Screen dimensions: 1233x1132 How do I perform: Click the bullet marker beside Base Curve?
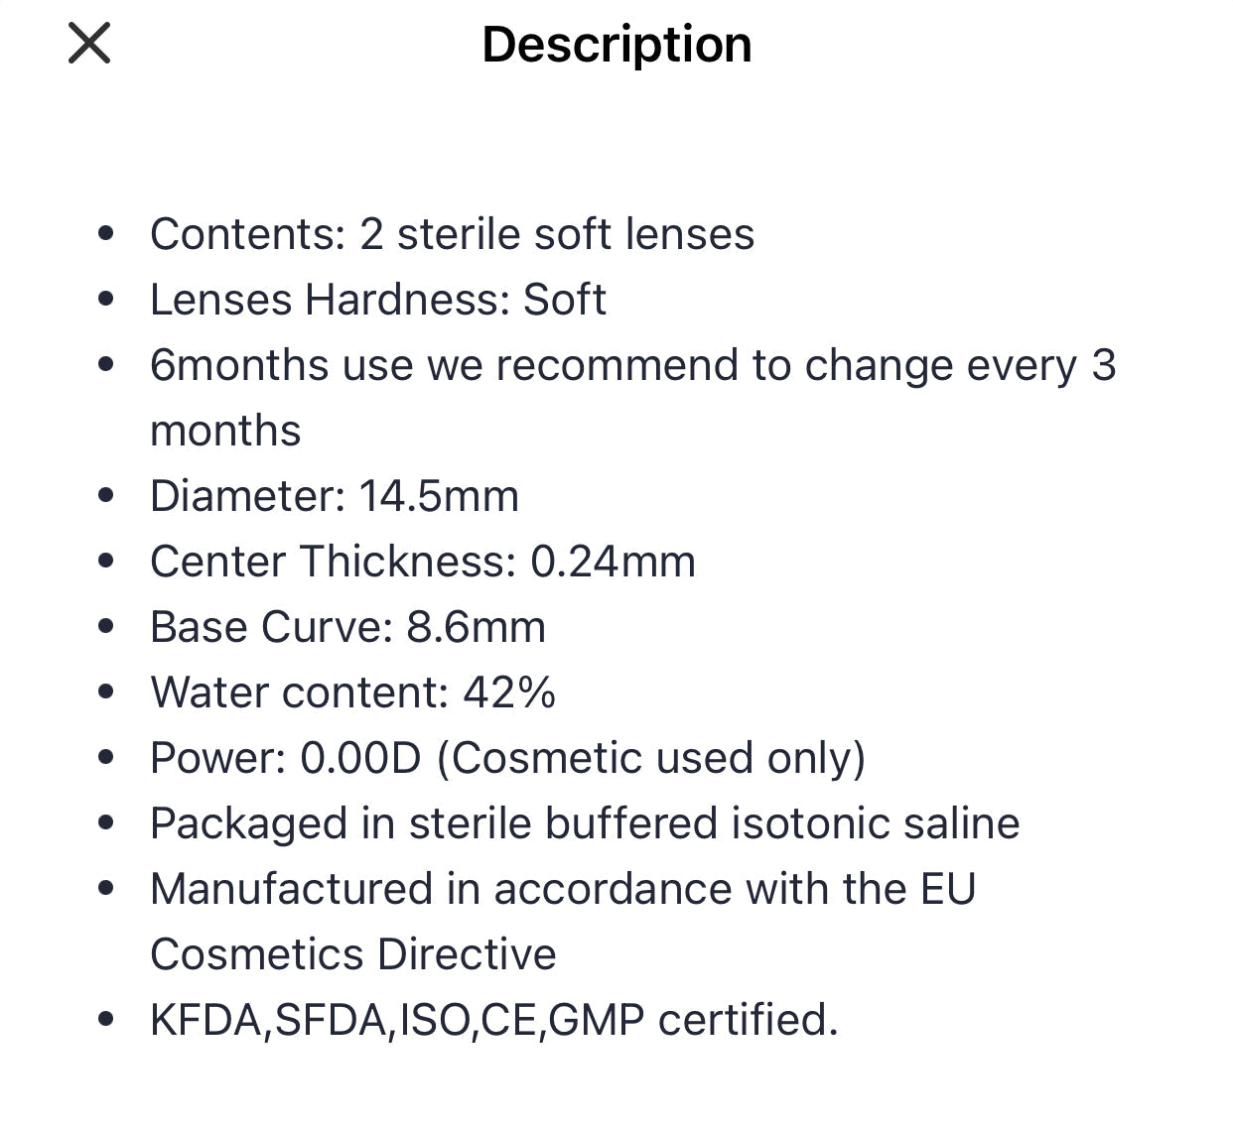coord(107,627)
